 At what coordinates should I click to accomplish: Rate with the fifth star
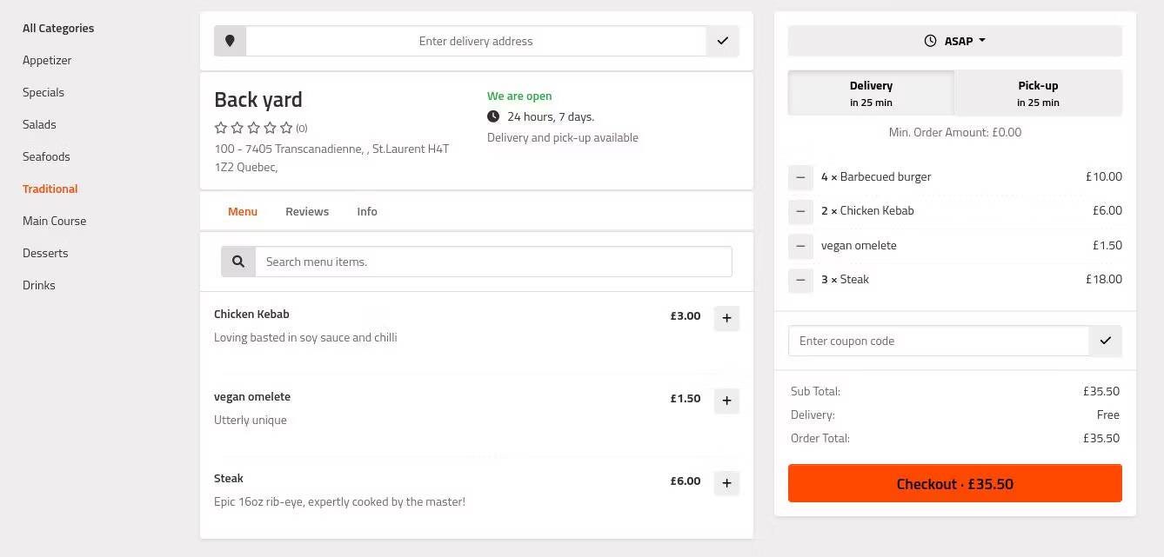pyautogui.click(x=286, y=128)
